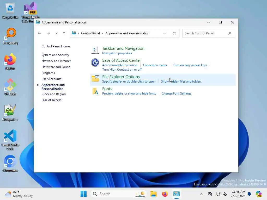Open the Fonts heading link

click(x=107, y=89)
